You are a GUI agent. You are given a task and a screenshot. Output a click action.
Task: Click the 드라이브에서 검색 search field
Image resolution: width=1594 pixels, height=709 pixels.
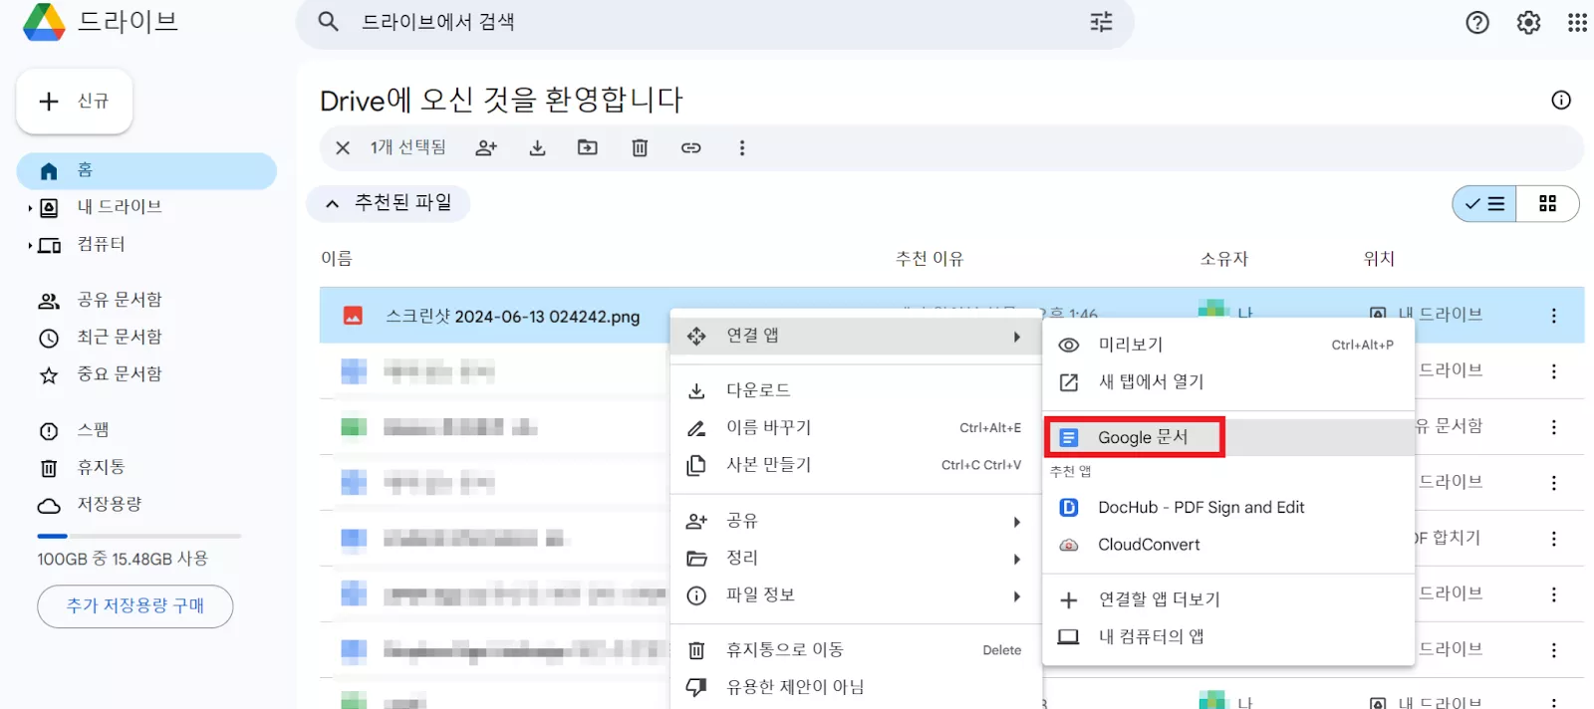[x=715, y=22]
